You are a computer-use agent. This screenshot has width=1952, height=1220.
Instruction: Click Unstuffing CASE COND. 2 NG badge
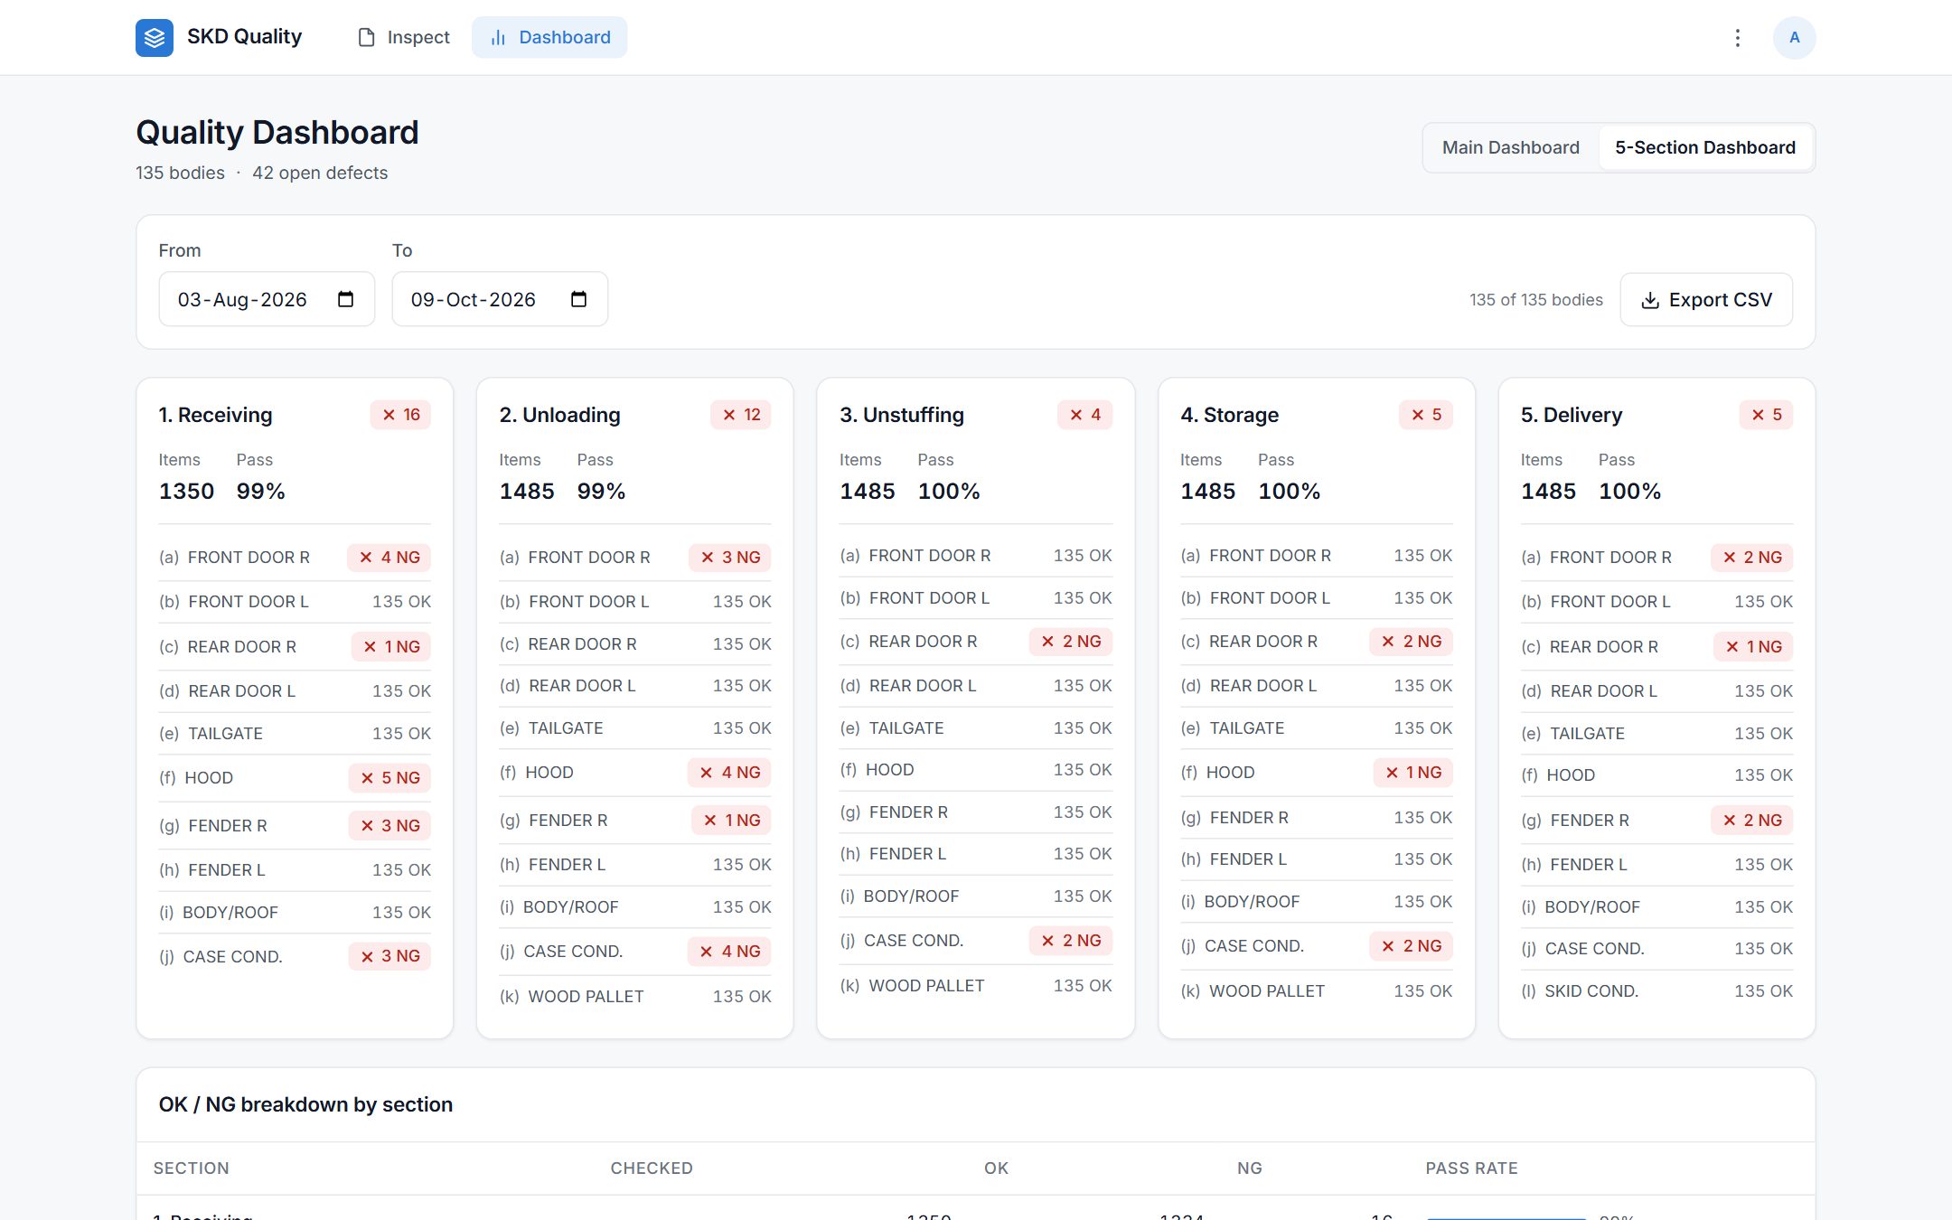[x=1071, y=941]
